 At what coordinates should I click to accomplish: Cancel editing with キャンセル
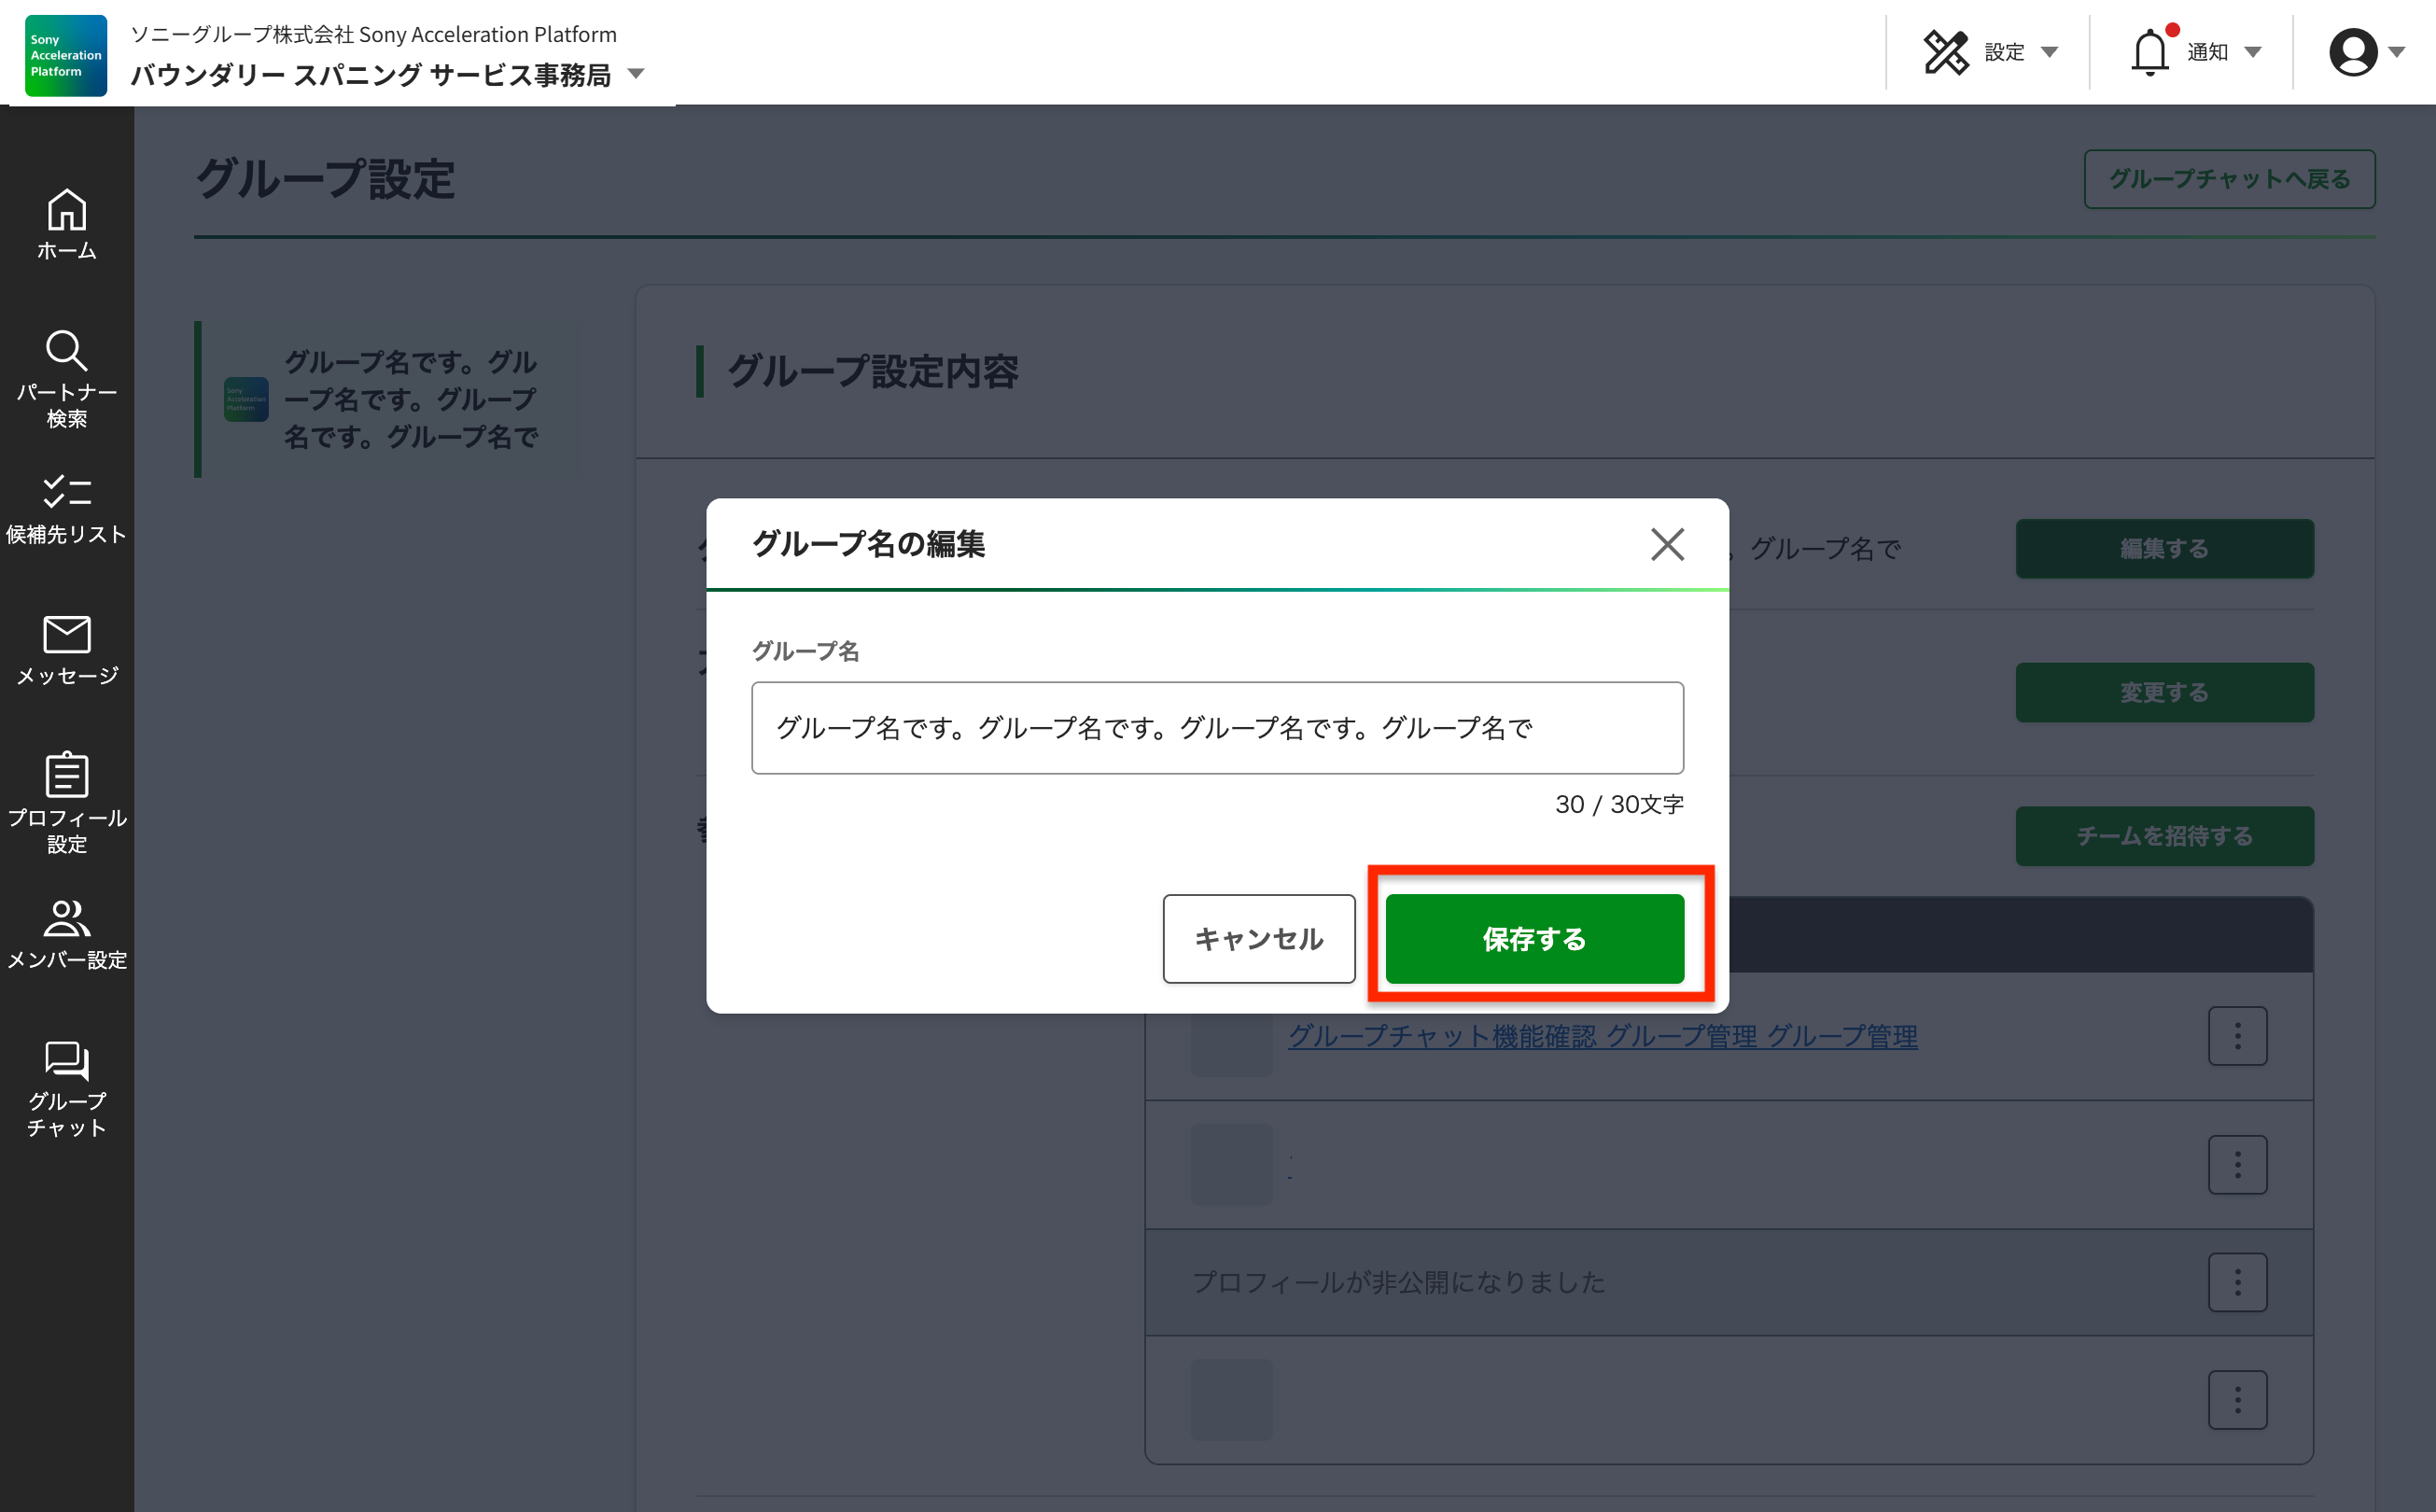point(1259,939)
